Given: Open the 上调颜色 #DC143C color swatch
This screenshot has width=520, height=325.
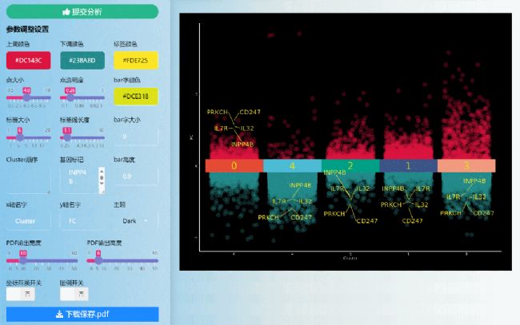Looking at the screenshot, I should [x=28, y=60].
